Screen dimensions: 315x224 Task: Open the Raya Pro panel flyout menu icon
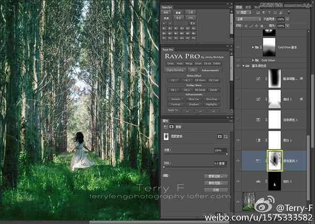(x=231, y=50)
